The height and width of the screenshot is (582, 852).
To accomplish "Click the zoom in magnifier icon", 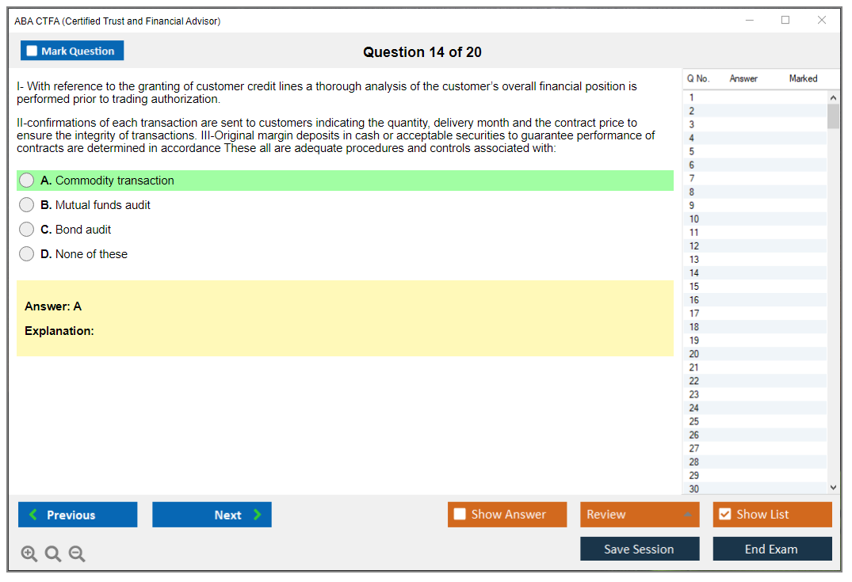I will (29, 554).
